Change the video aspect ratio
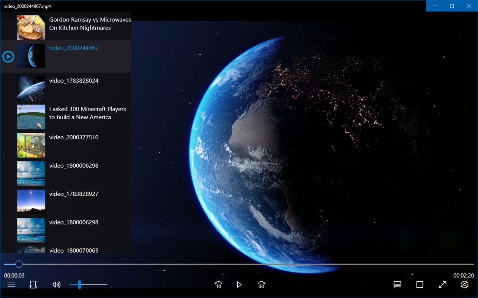 pos(420,284)
